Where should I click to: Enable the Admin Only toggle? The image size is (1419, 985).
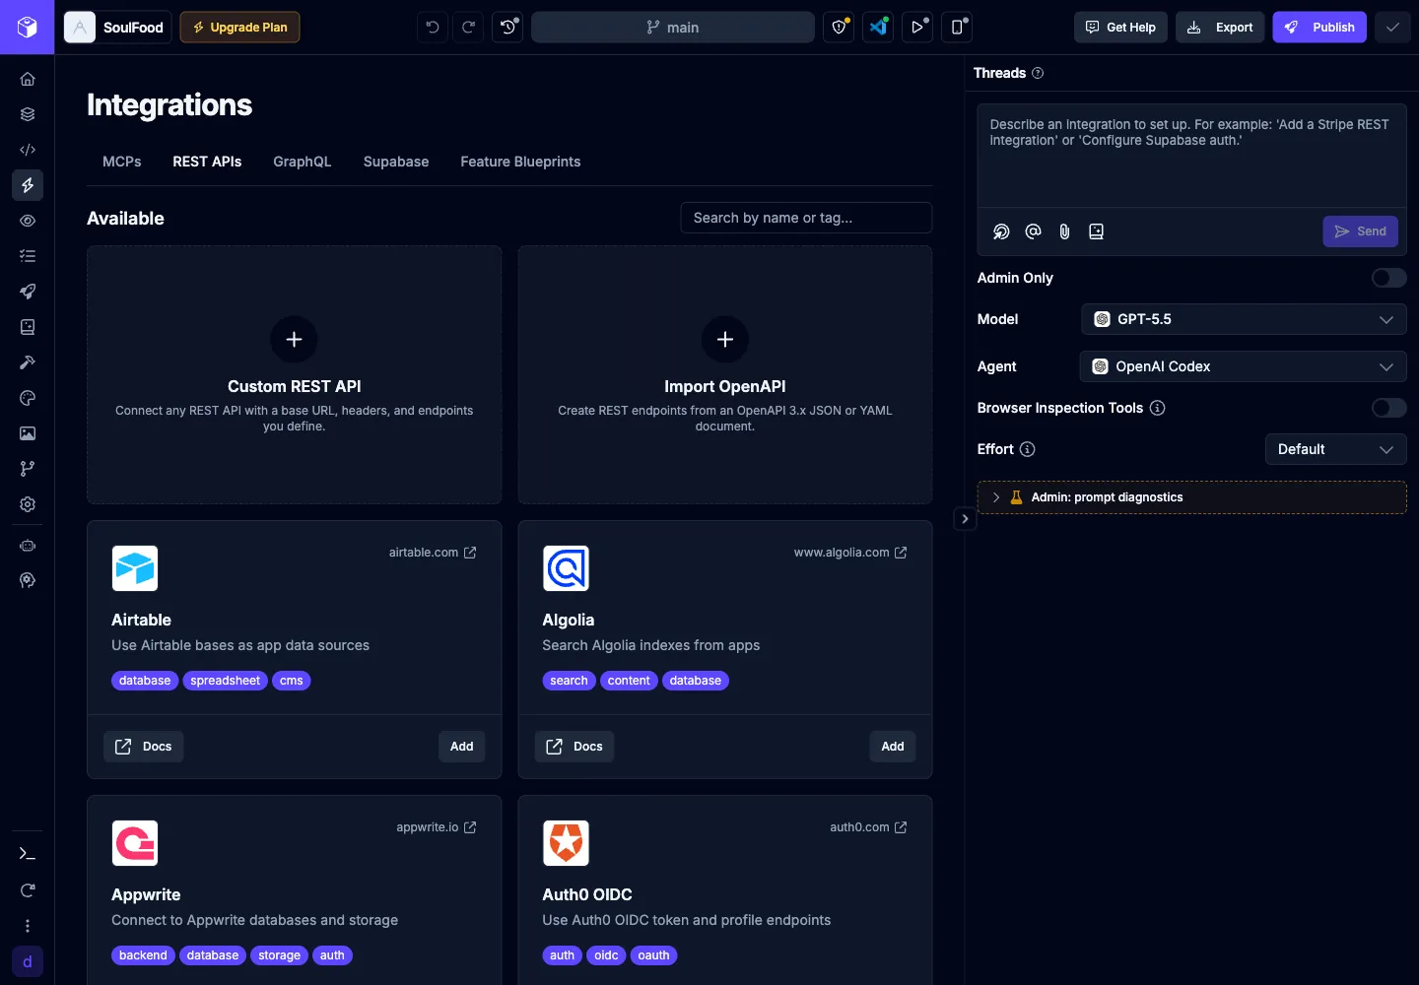(1388, 278)
